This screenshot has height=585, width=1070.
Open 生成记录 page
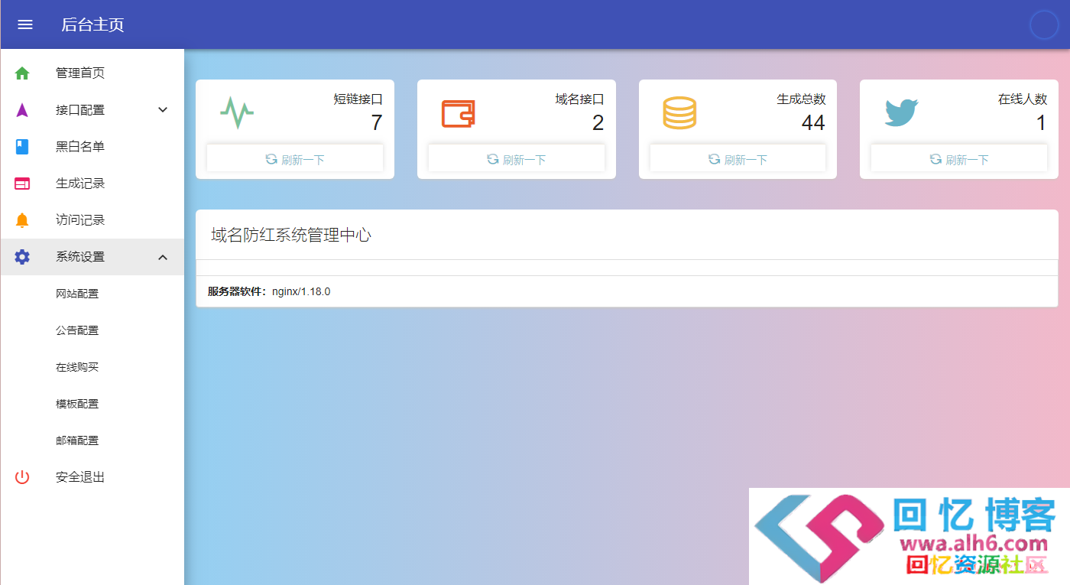pyautogui.click(x=92, y=184)
